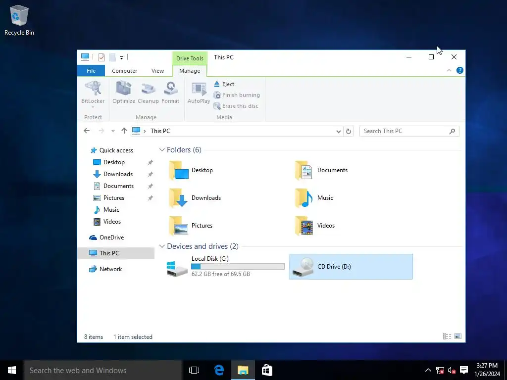
Task: Eject the CD drive
Action: [x=224, y=84]
